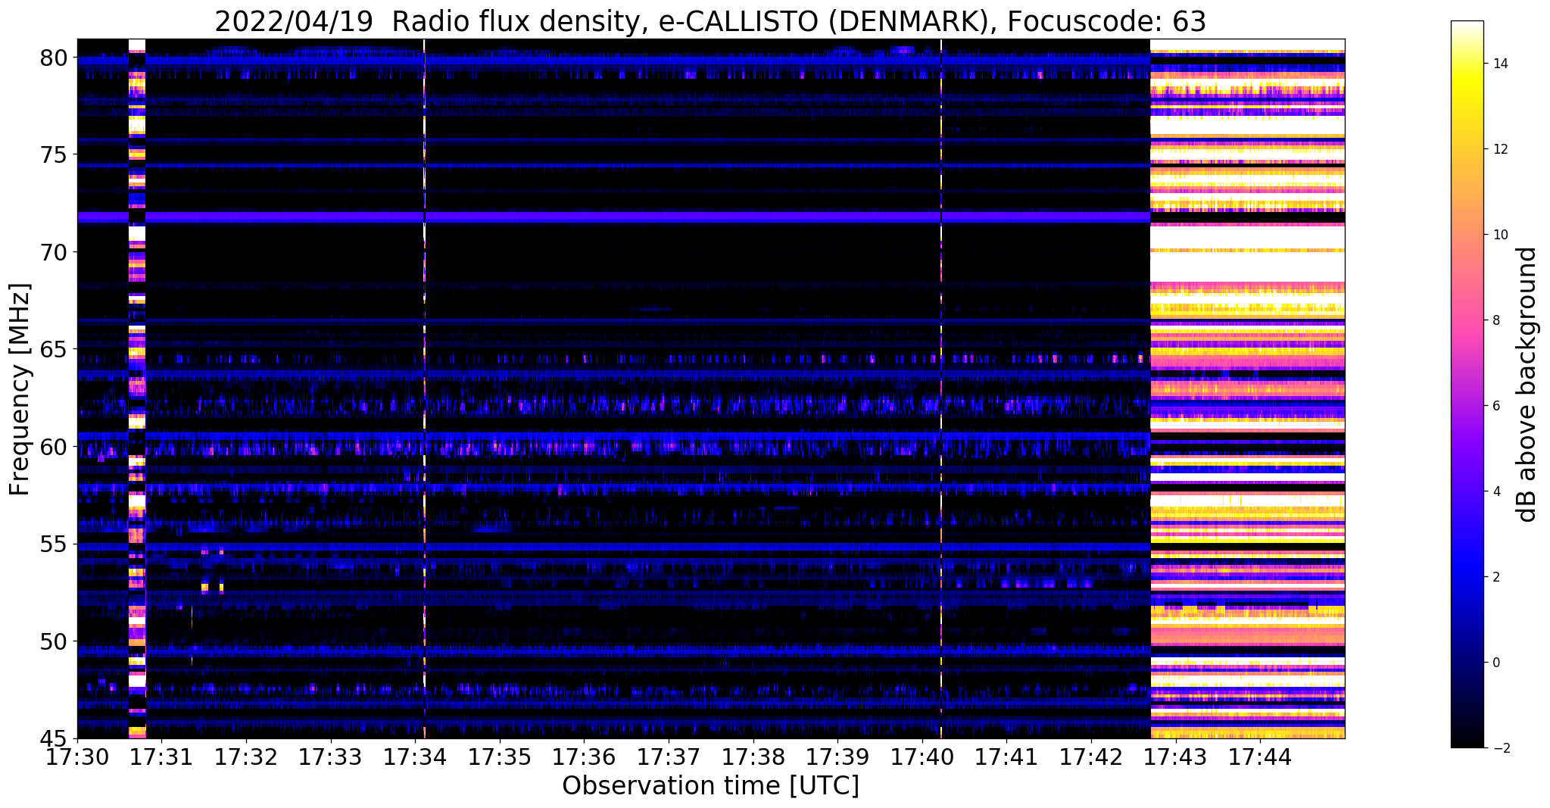This screenshot has height=808, width=1550.
Task: Click the 80 MHz frequency tick label
Action: [x=54, y=58]
